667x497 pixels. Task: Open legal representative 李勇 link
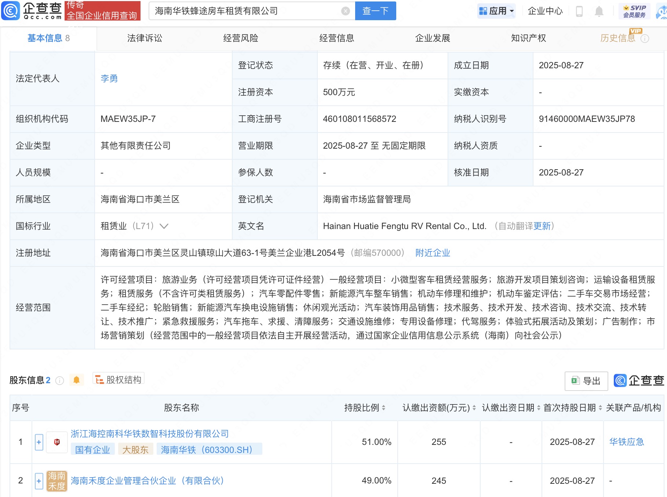tap(109, 79)
